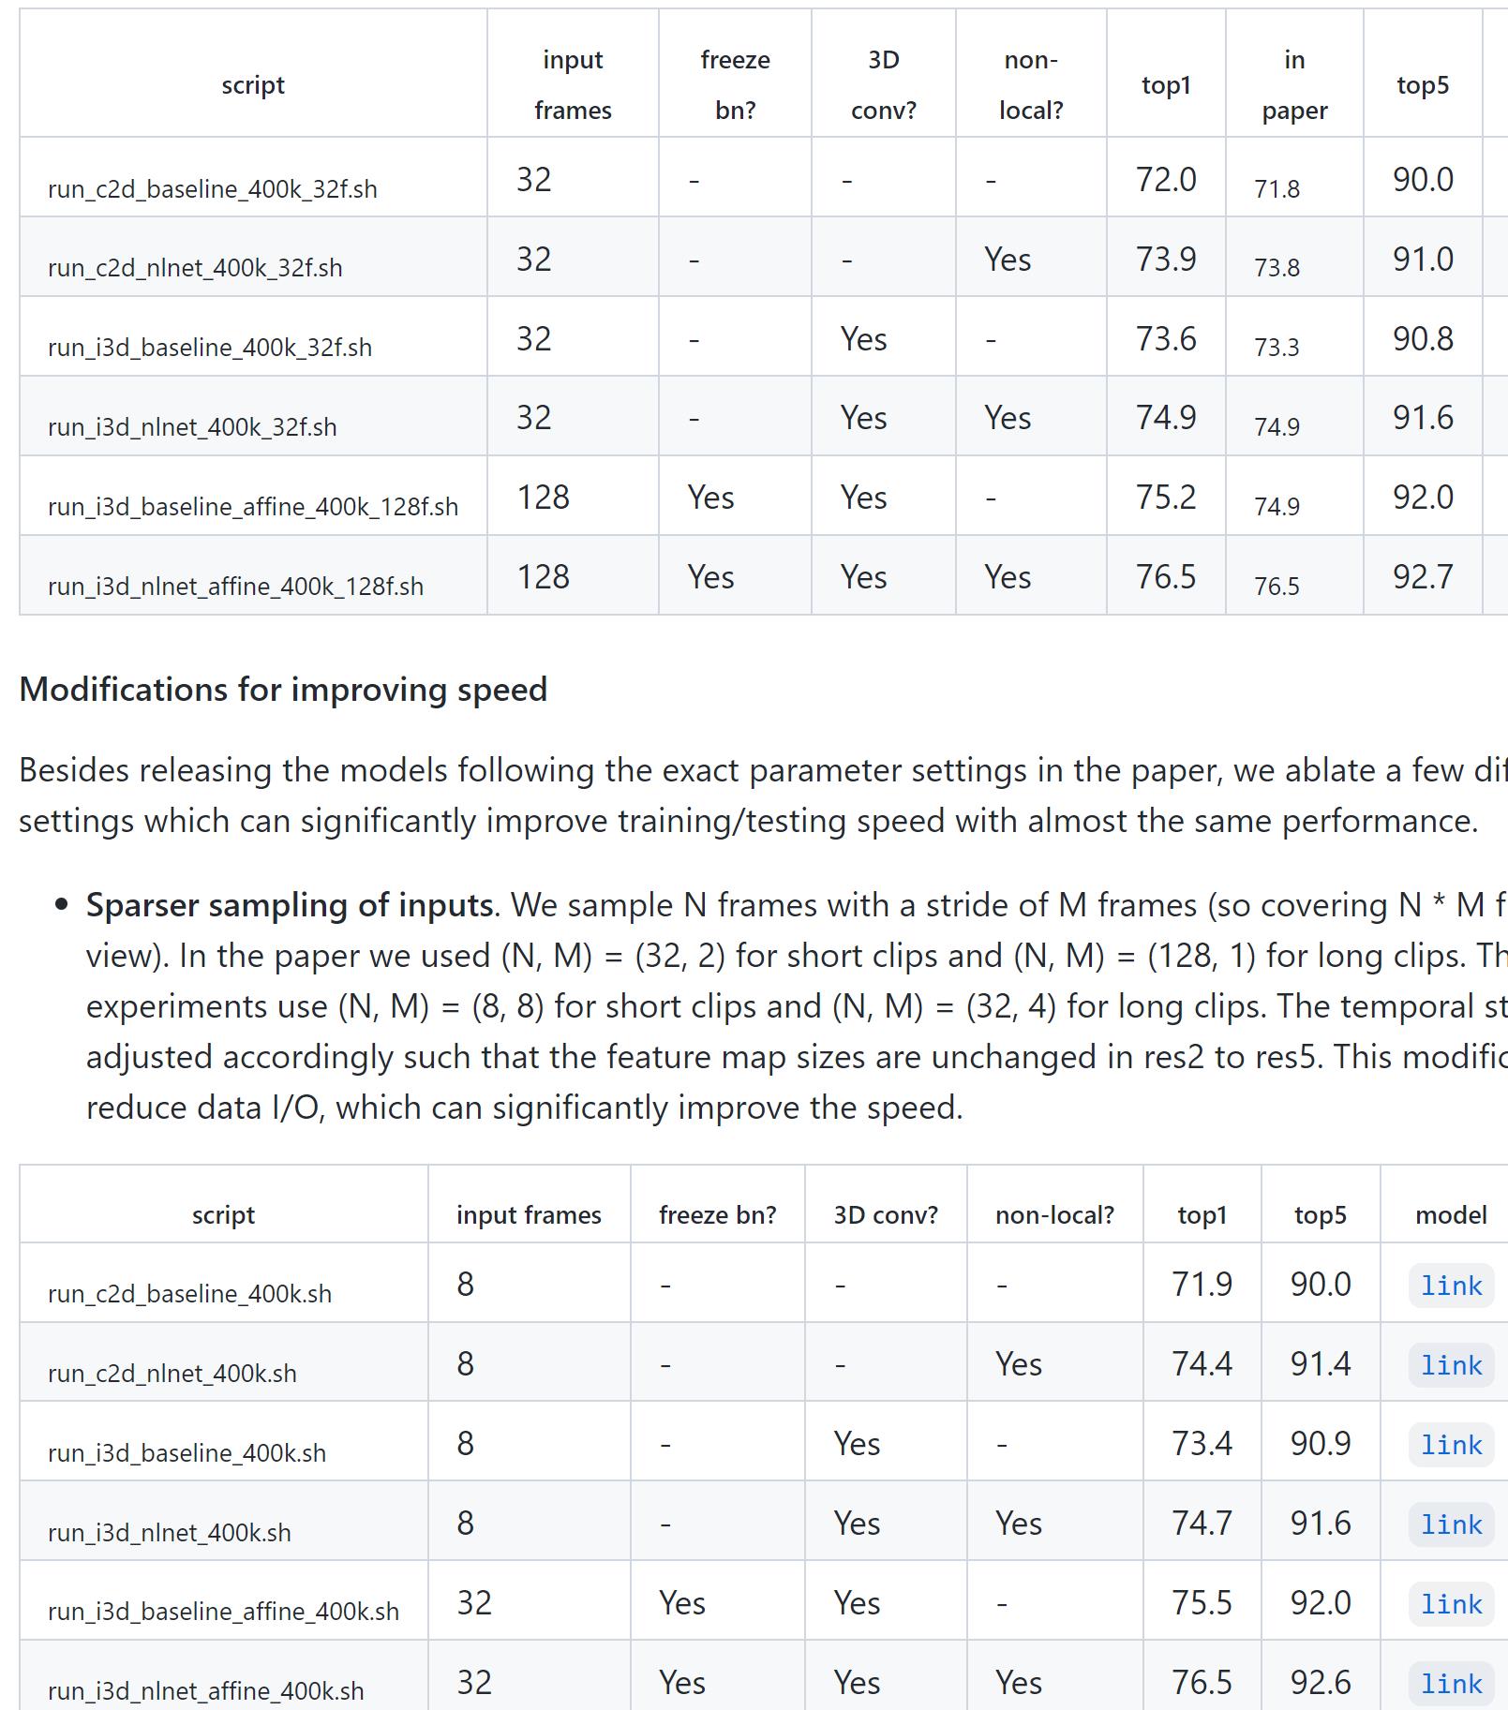The height and width of the screenshot is (1710, 1508).
Task: Click the run_i3d_nlnet_400k_32f.sh script cell
Action: click(x=192, y=427)
